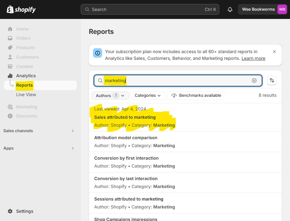Image resolution: width=290 pixels, height=221 pixels.
Task: Open Orders in sidebar
Action: (x=23, y=38)
